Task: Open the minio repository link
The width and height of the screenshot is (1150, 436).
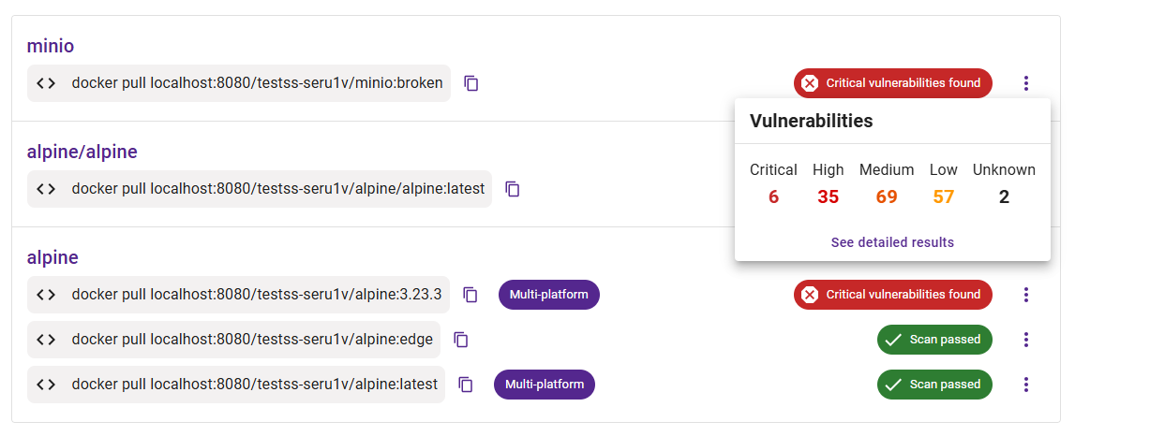Action: tap(51, 46)
